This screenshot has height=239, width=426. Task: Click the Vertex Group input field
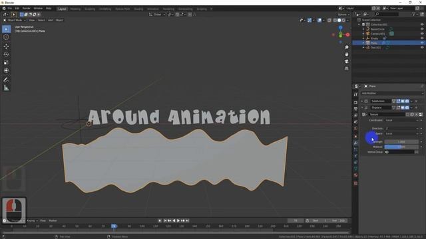click(x=399, y=152)
